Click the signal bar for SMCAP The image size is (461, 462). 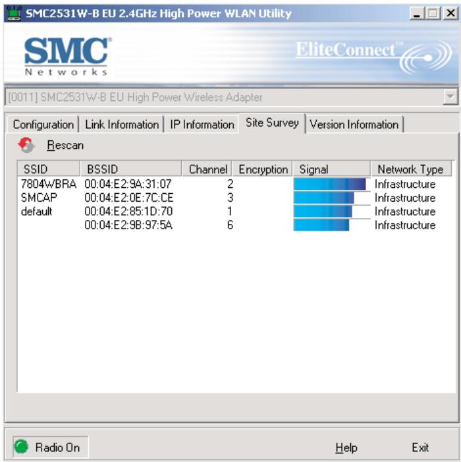pos(324,198)
